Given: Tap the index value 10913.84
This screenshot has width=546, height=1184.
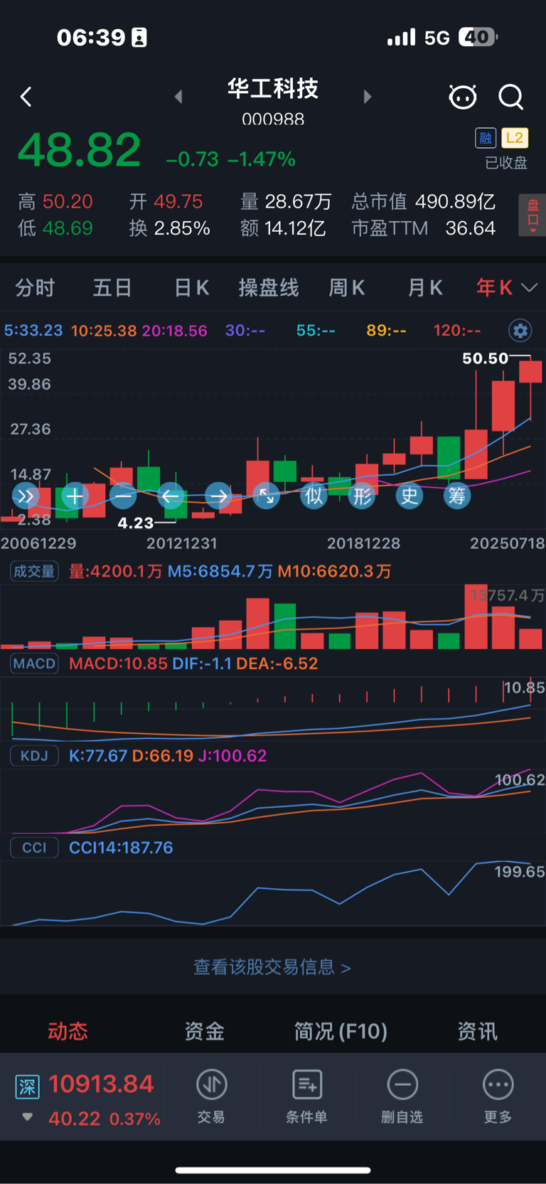Looking at the screenshot, I should coord(101,1084).
